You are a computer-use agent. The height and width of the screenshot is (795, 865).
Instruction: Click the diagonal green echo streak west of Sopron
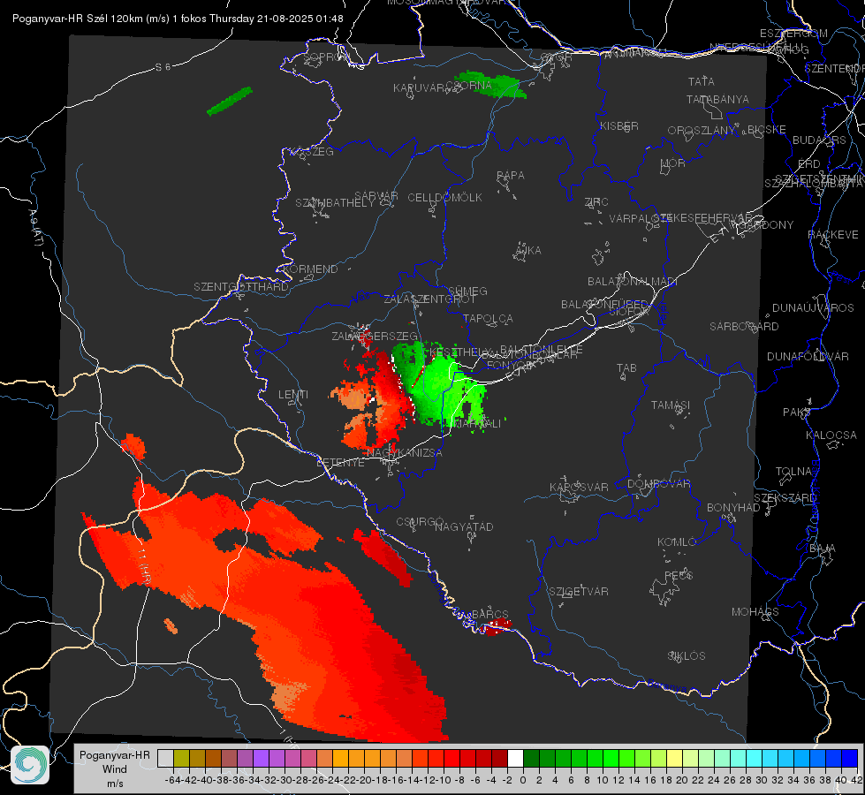pos(230,101)
